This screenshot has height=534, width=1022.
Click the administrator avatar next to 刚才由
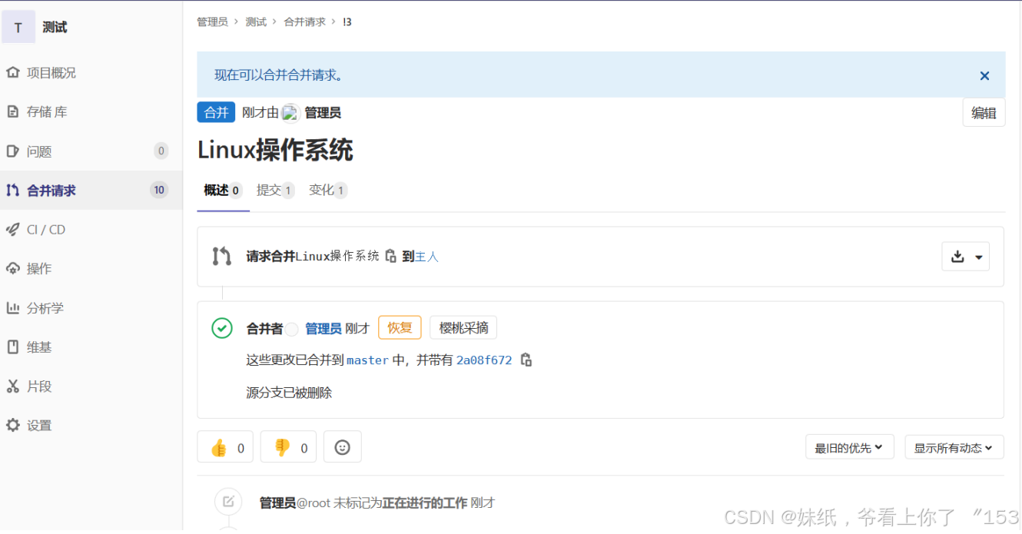290,113
